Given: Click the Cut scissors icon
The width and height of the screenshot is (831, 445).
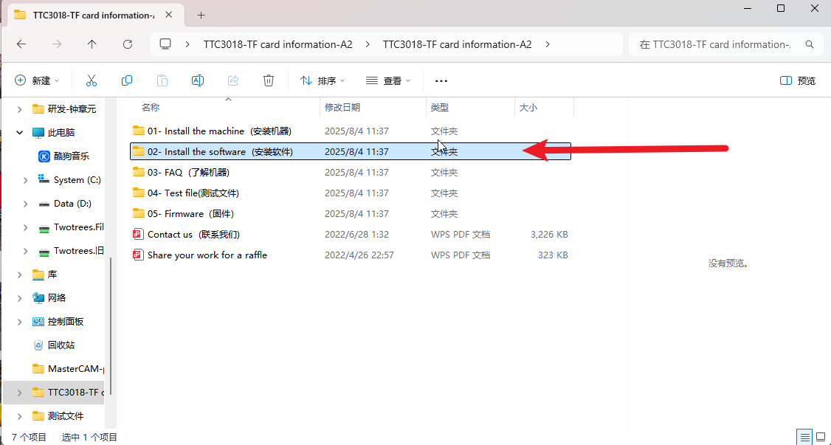Looking at the screenshot, I should point(92,80).
